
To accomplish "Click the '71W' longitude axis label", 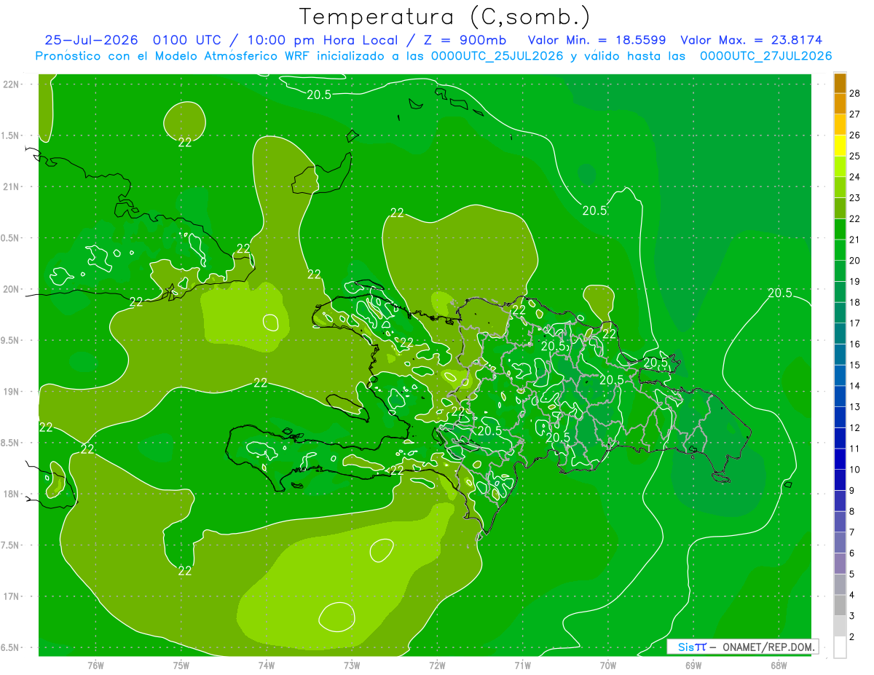I will pyautogui.click(x=522, y=665).
